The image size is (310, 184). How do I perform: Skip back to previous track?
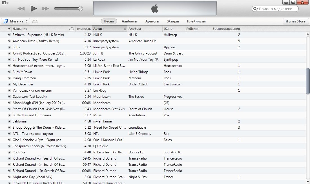tap(21, 8)
